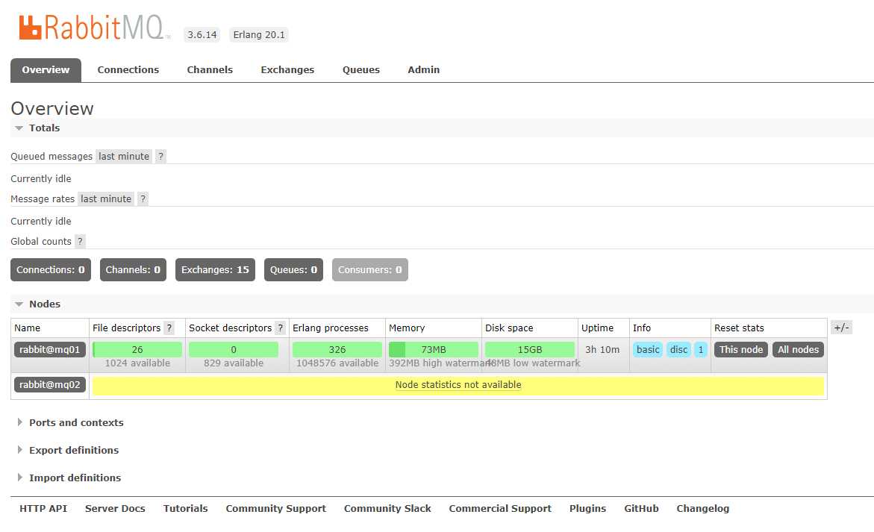The width and height of the screenshot is (874, 532).
Task: Open node rabbit@mq02 details
Action: pyautogui.click(x=49, y=385)
